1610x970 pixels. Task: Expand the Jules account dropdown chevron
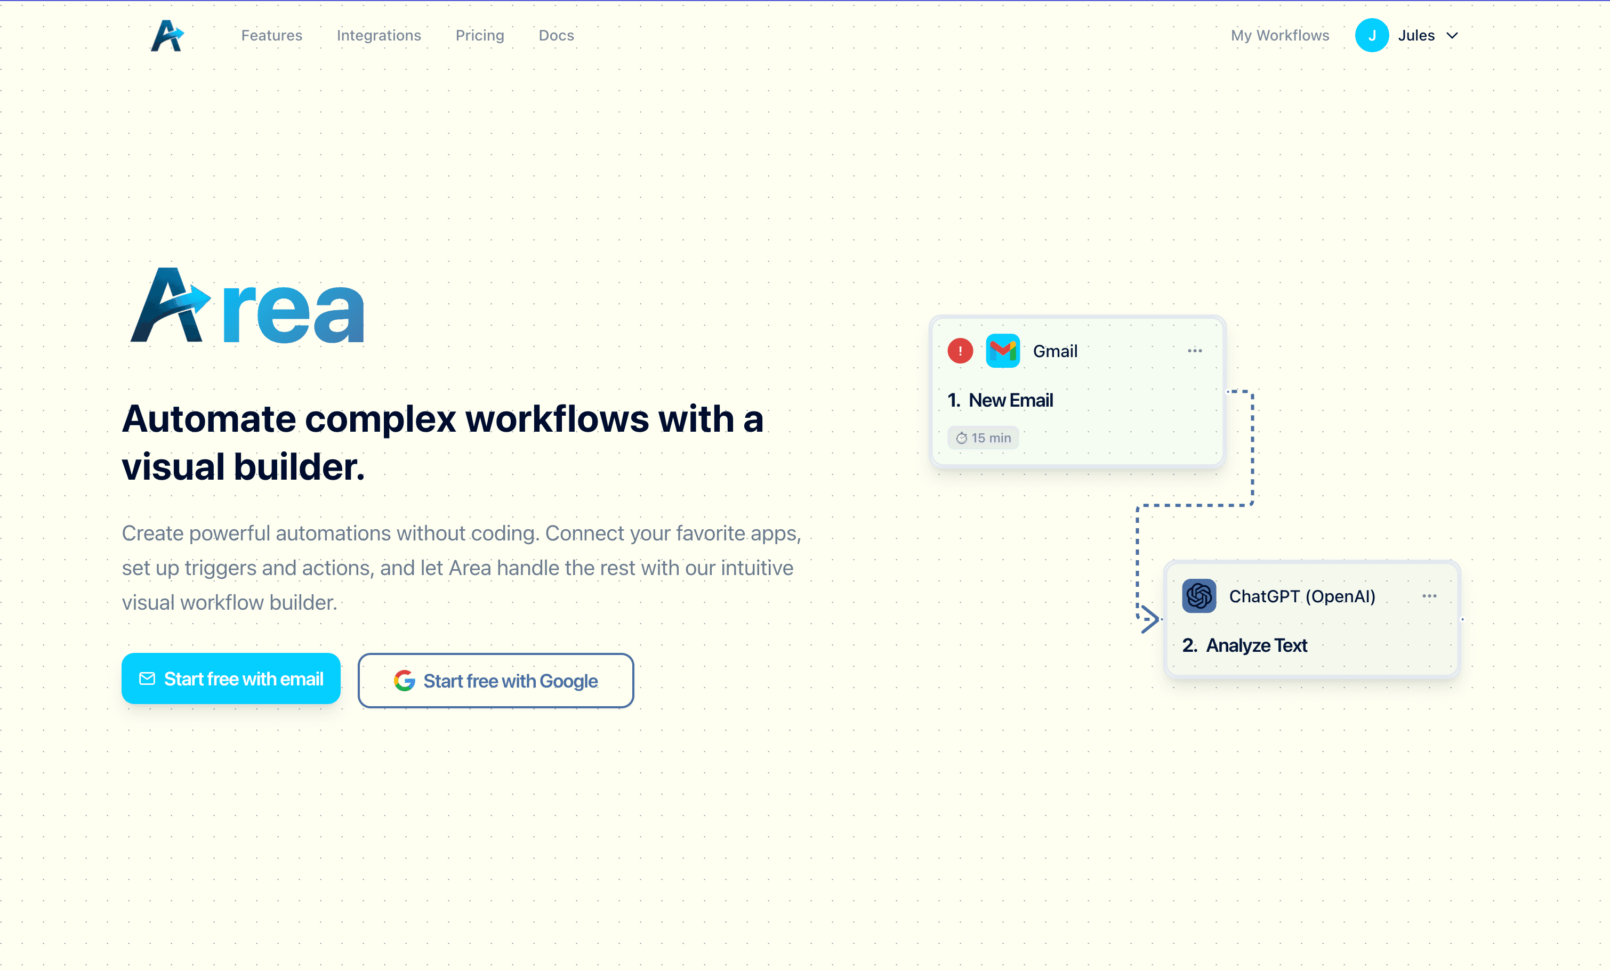1452,35
